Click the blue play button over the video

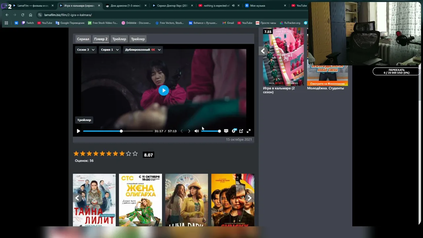[x=164, y=90]
